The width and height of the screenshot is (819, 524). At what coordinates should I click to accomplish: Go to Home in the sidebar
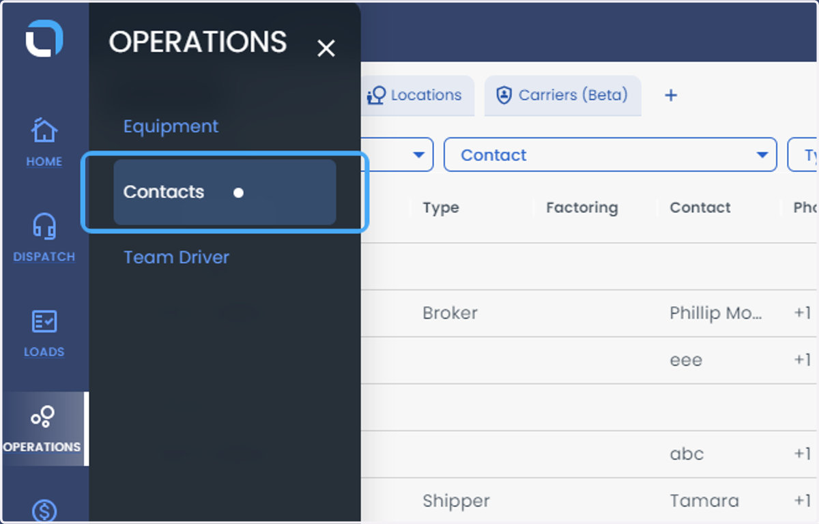point(44,142)
